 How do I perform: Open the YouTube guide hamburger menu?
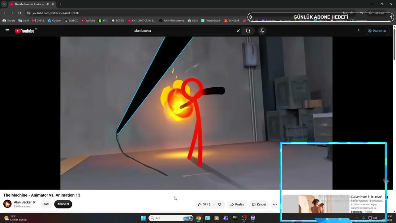coord(7,31)
